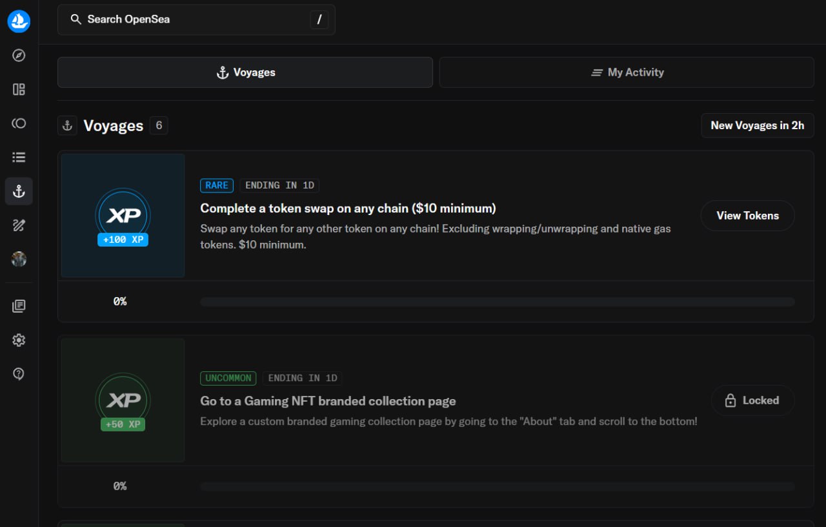Click the Voyages count badge showing 6
The width and height of the screenshot is (826, 527).
pos(159,125)
